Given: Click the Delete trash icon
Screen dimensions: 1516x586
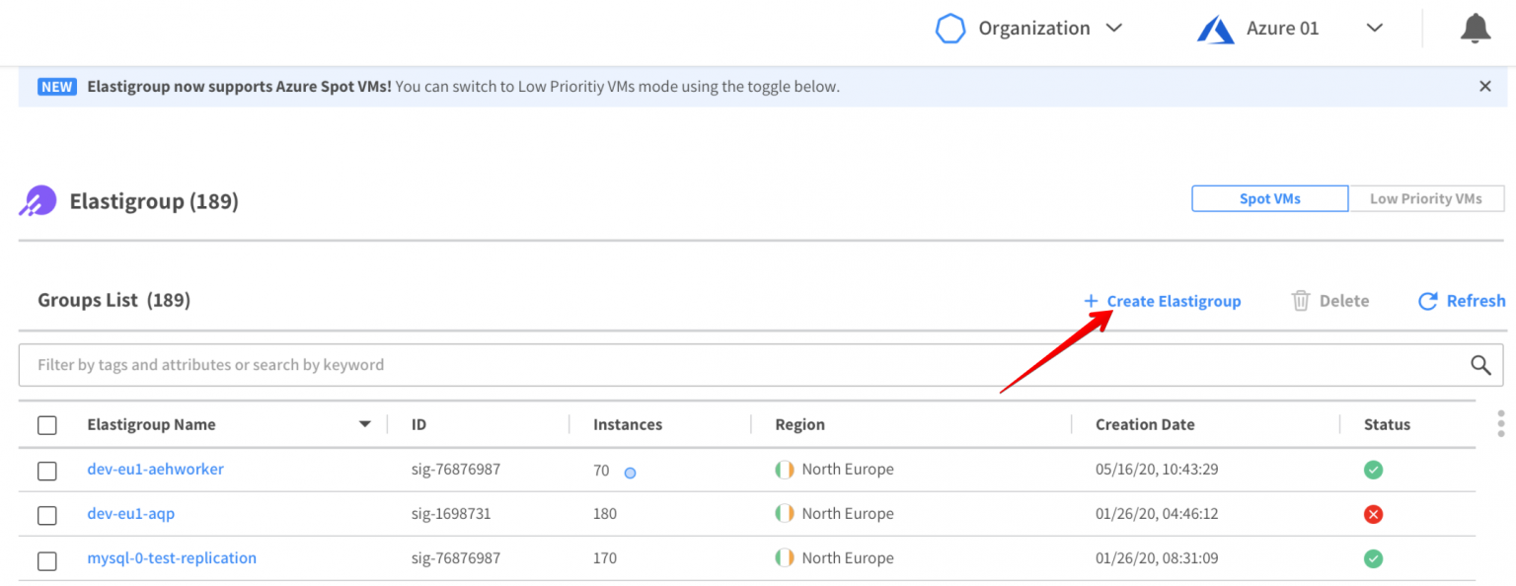Looking at the screenshot, I should pyautogui.click(x=1301, y=301).
